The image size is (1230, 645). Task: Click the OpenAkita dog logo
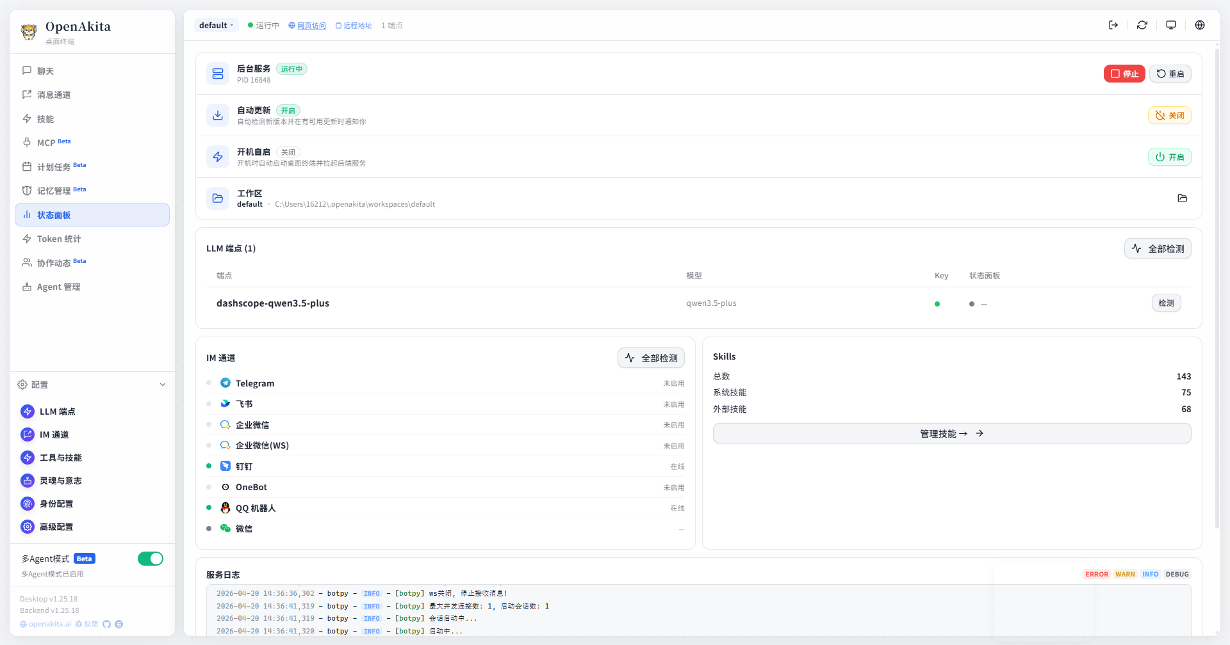point(29,31)
